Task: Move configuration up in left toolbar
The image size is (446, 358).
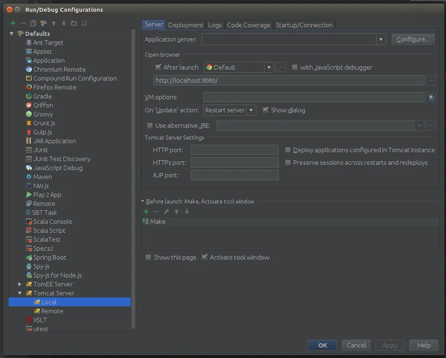Action: [54, 23]
